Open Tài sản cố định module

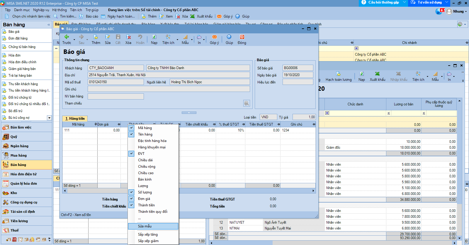pyautogui.click(x=27, y=212)
